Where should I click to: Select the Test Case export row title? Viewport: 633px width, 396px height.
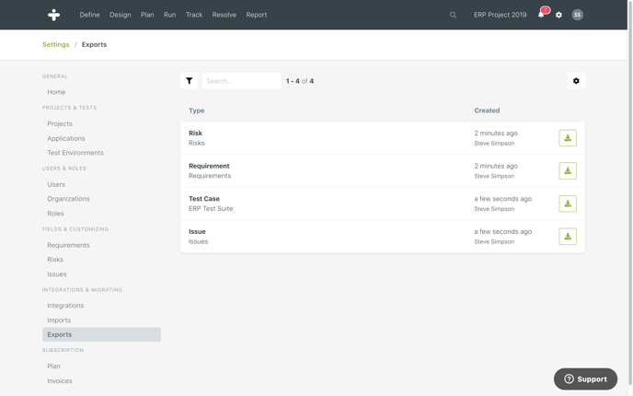204,198
